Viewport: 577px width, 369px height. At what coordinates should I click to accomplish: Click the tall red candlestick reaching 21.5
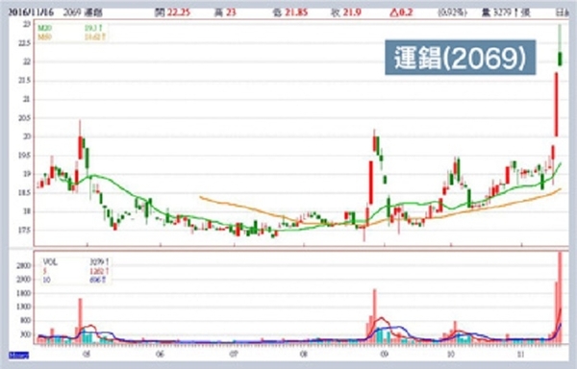556,105
